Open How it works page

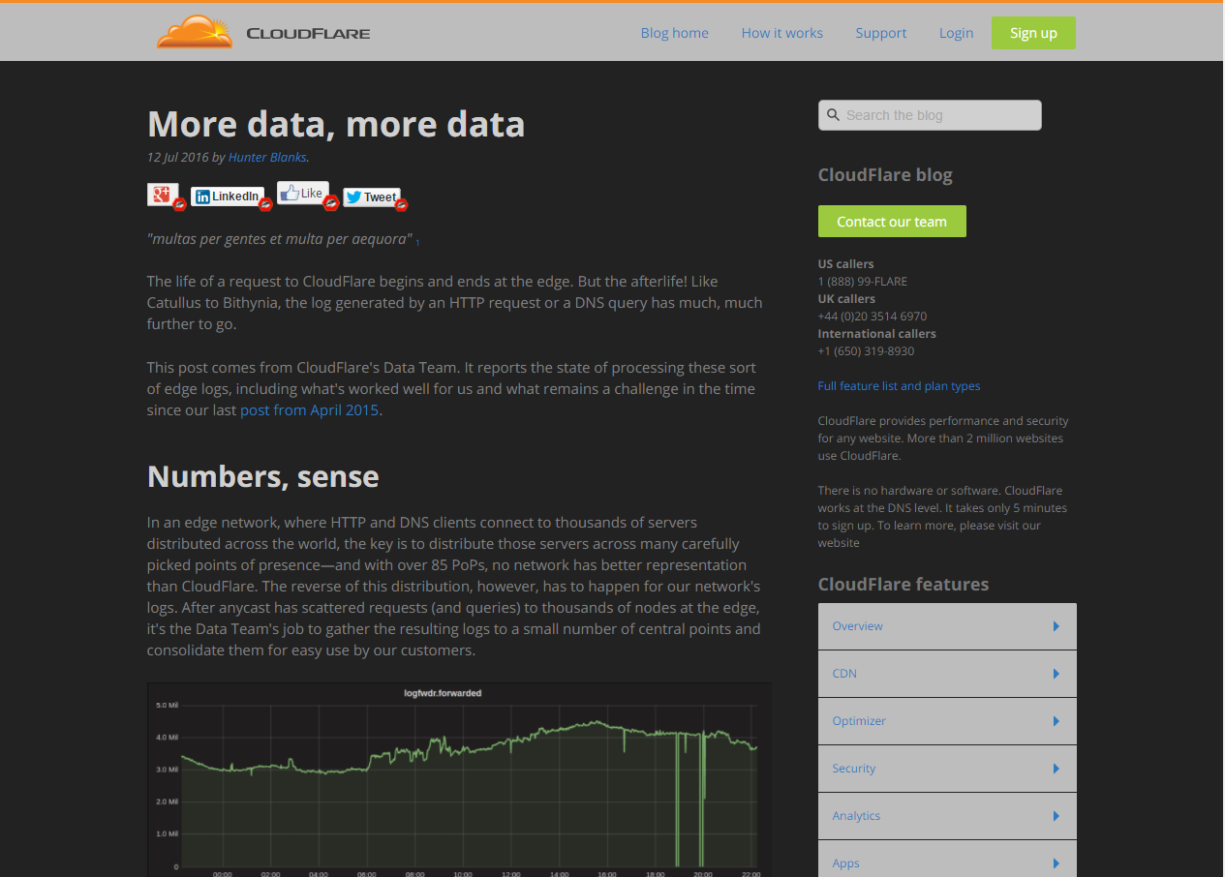coord(782,33)
